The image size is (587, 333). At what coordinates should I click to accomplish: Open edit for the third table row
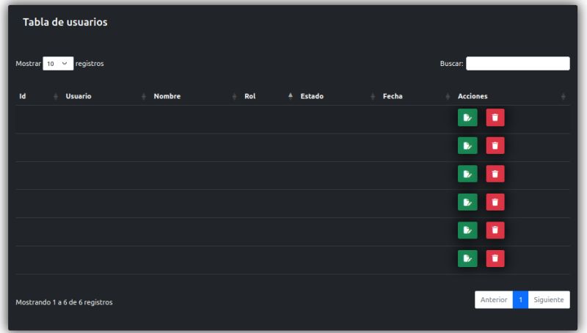467,174
